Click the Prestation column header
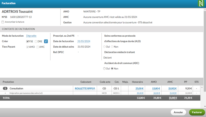Screen dimensions: 206x117 [8, 82]
